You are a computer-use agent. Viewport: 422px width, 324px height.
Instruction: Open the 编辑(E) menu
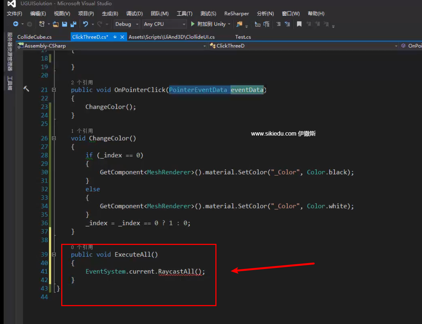(x=38, y=14)
